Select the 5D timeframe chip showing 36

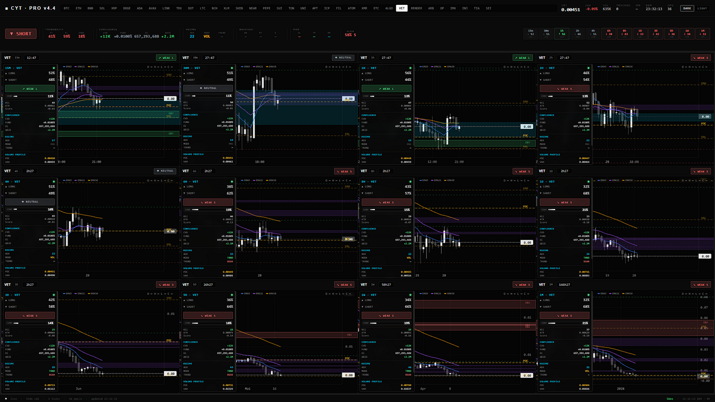click(671, 33)
